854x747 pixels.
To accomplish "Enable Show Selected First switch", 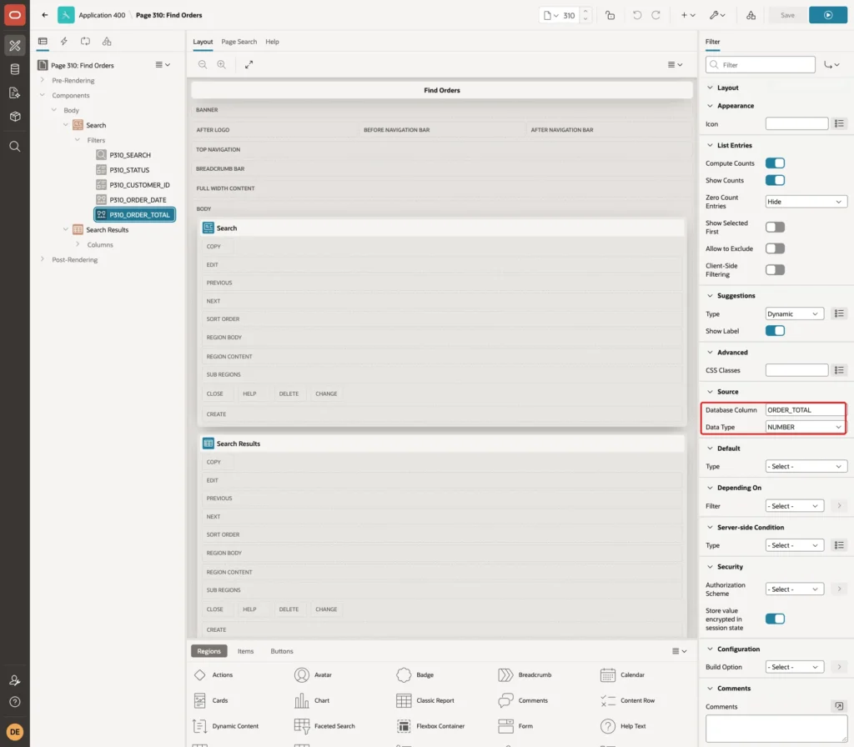I will point(775,227).
